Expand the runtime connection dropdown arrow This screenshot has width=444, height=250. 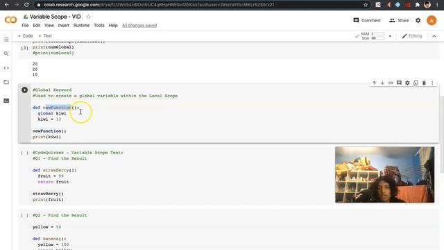coord(390,36)
